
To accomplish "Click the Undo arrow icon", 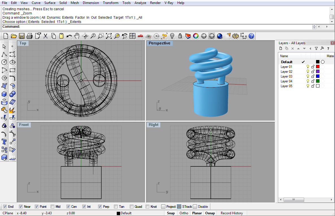I will point(69,36).
